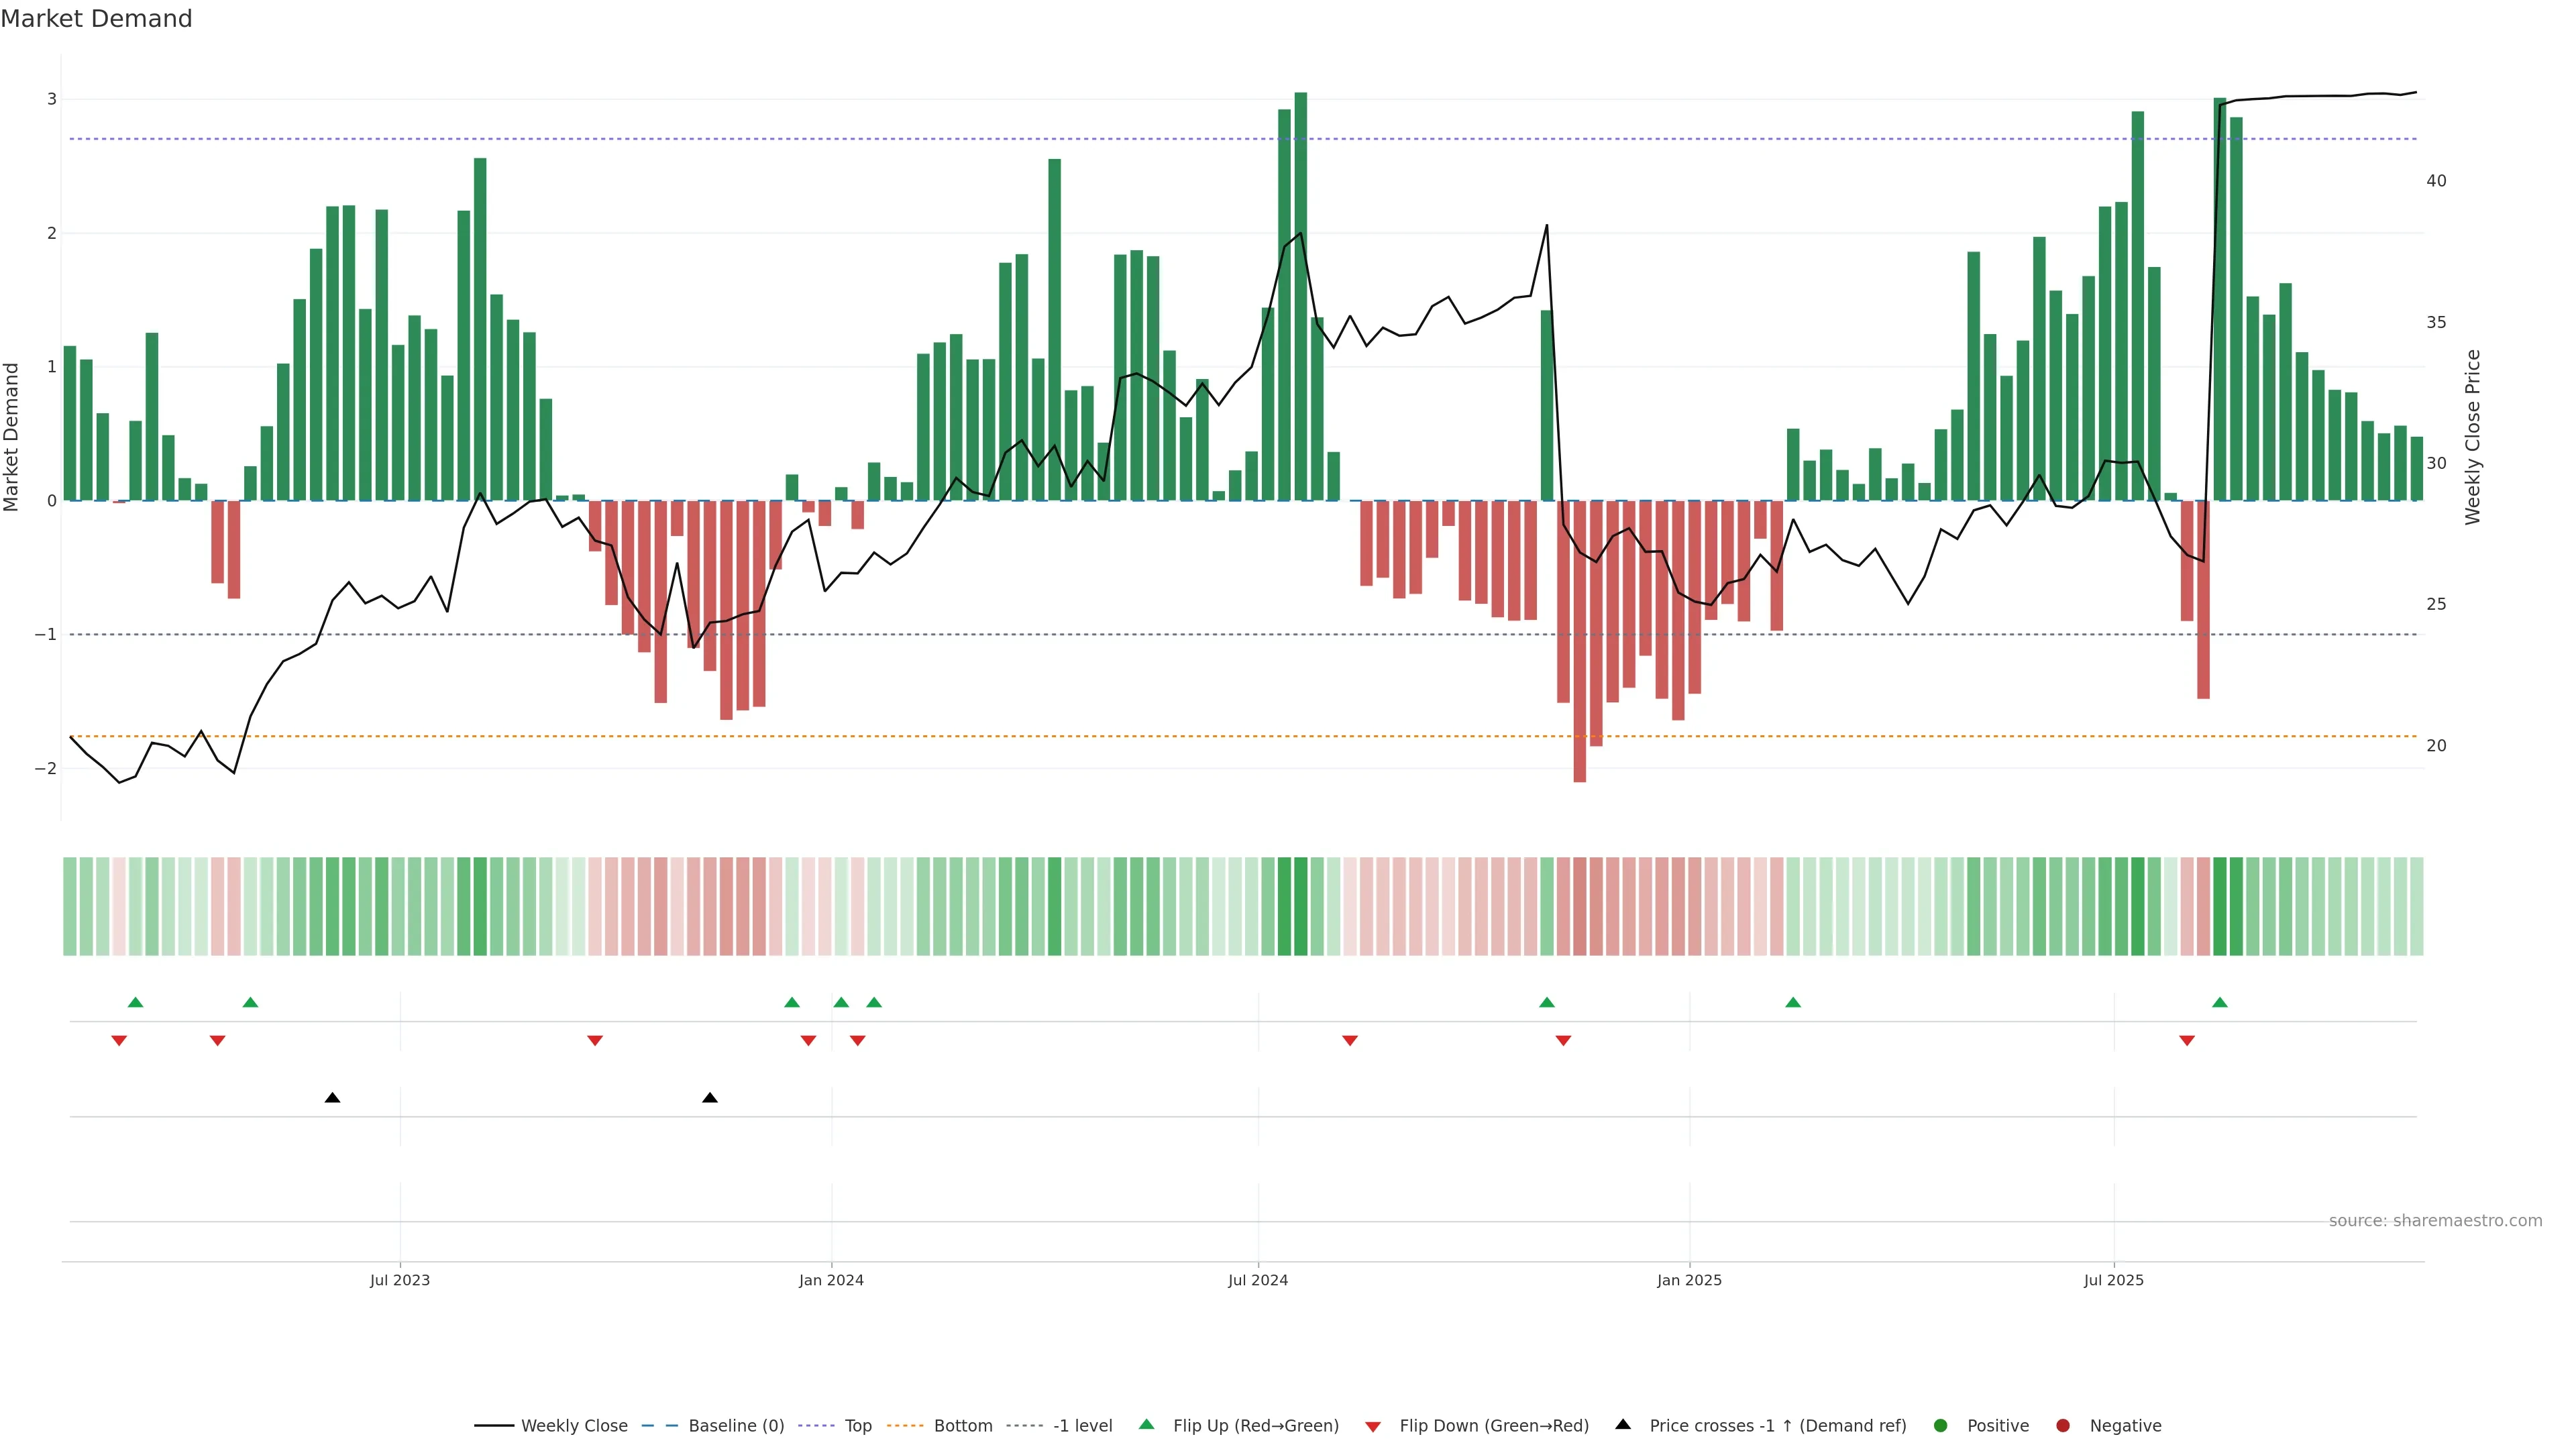Click the green Flip Up legend triangle

1147,1424
